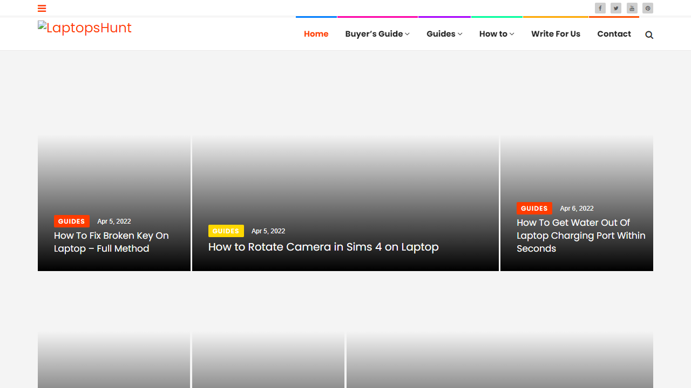
Task: Open the Contact menu item
Action: pos(614,34)
